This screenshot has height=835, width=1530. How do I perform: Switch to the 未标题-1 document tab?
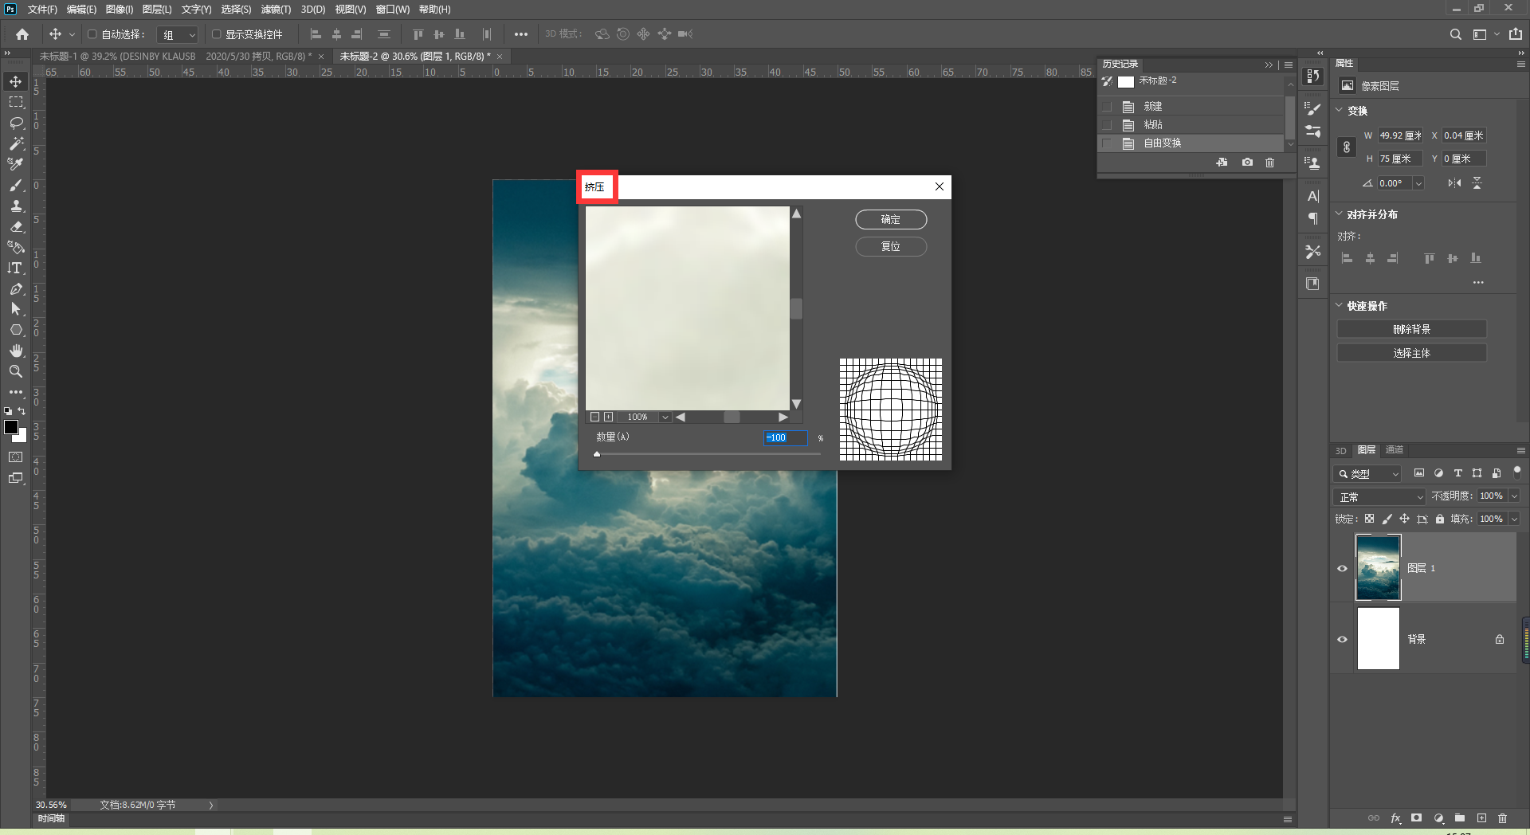pos(175,57)
